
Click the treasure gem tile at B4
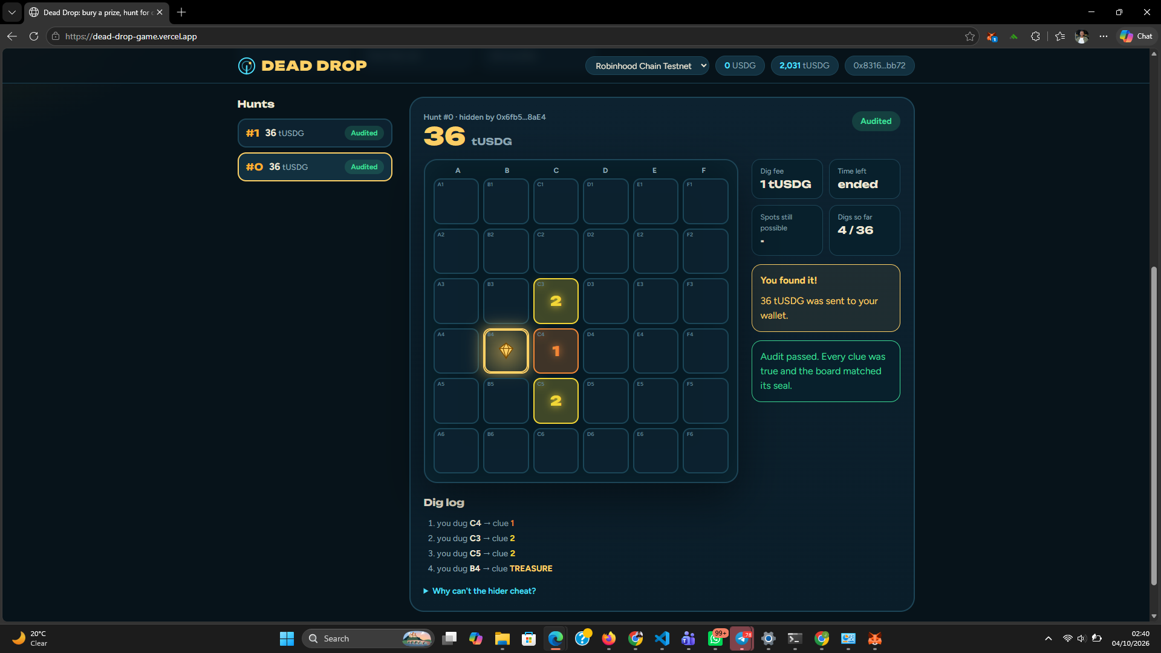point(506,351)
